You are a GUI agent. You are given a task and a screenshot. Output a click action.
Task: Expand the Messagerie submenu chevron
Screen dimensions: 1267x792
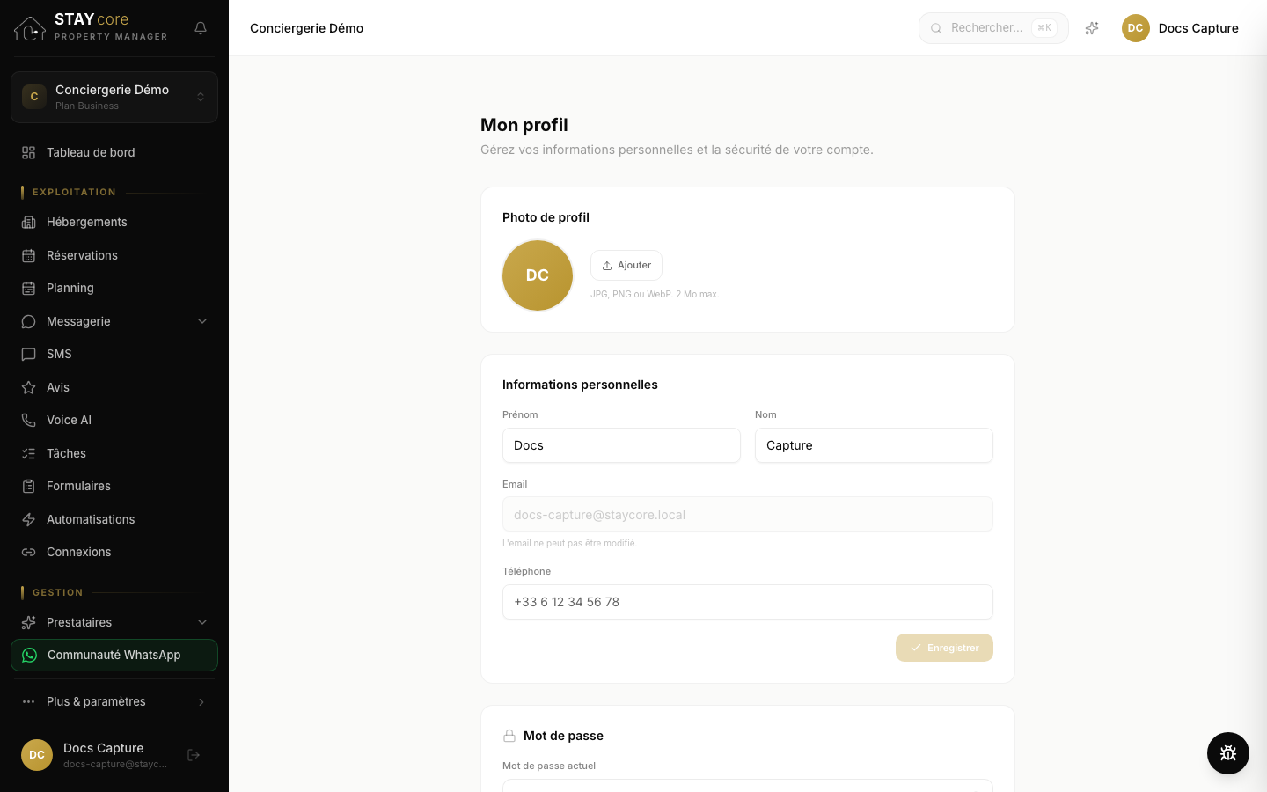[x=202, y=322]
